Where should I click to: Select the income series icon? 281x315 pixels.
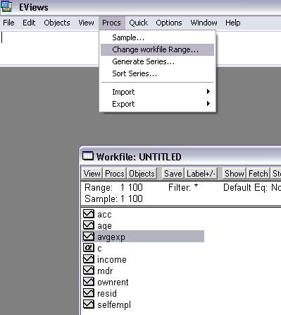pos(89,259)
